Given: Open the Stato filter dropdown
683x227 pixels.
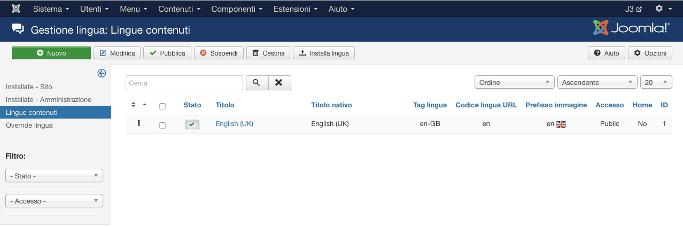Looking at the screenshot, I should pyautogui.click(x=54, y=176).
